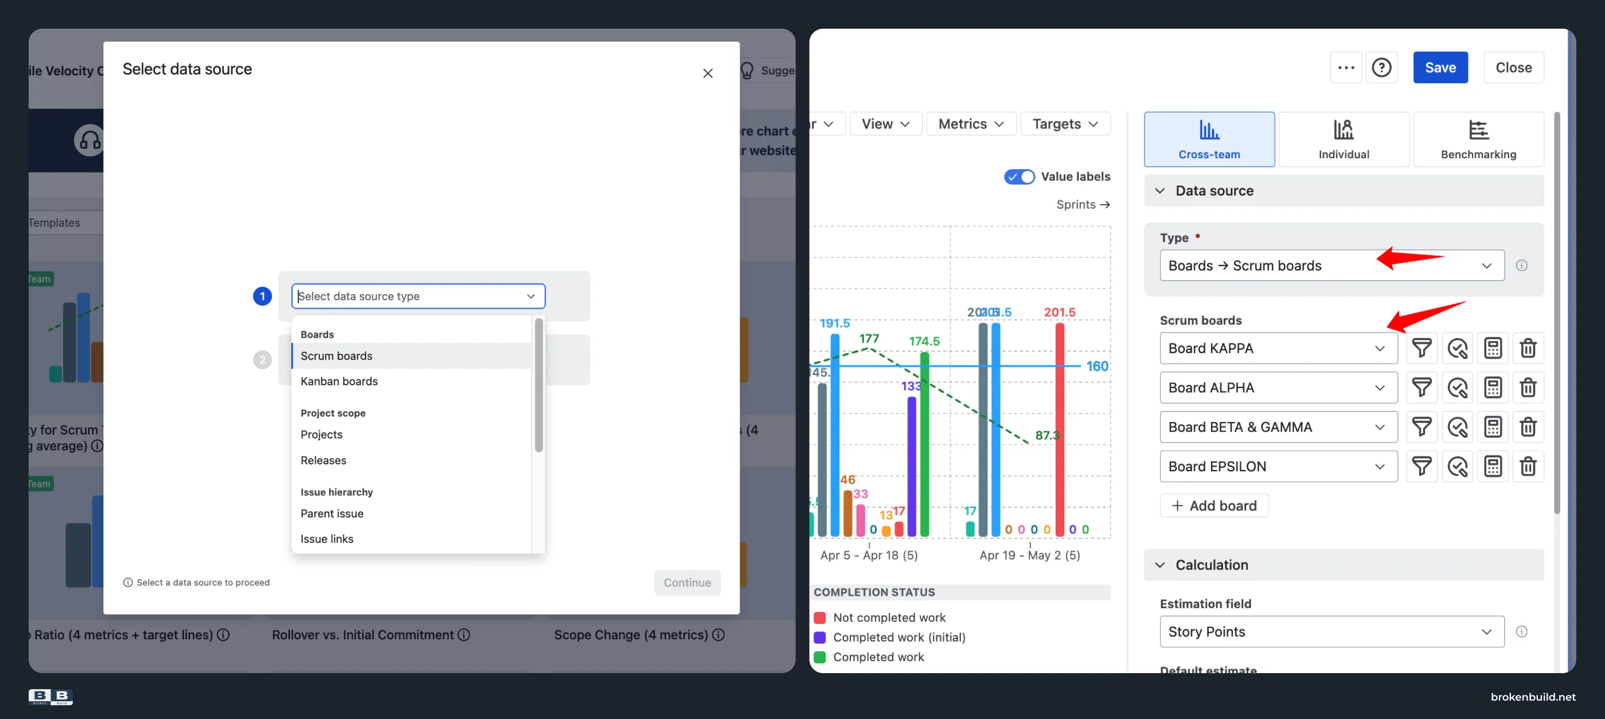Switch to the Benchmarking tab
The image size is (1605, 719).
1478,139
